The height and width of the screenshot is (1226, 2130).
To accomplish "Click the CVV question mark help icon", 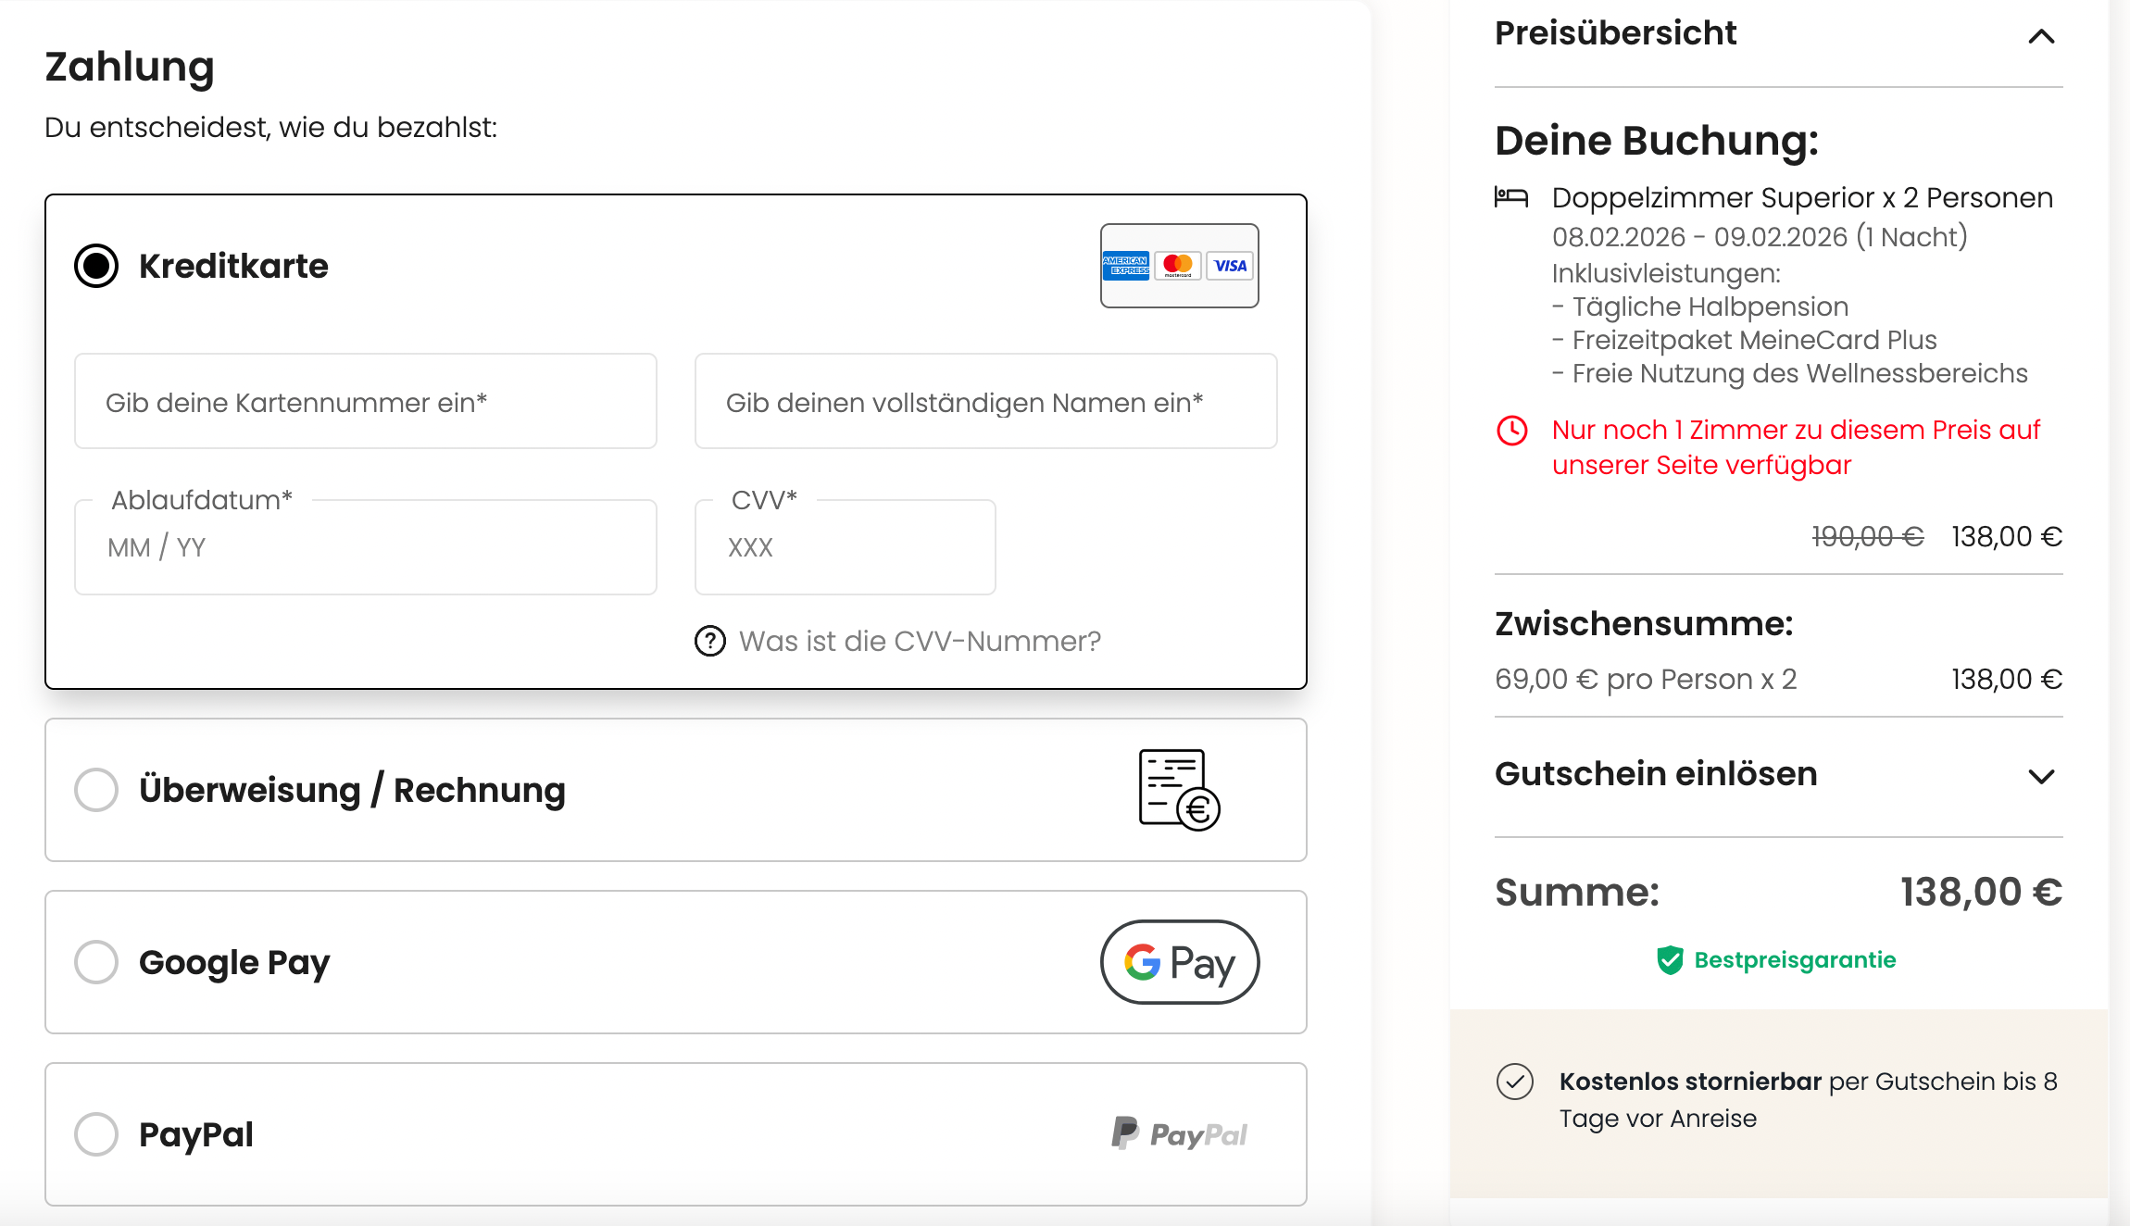I will (x=710, y=641).
